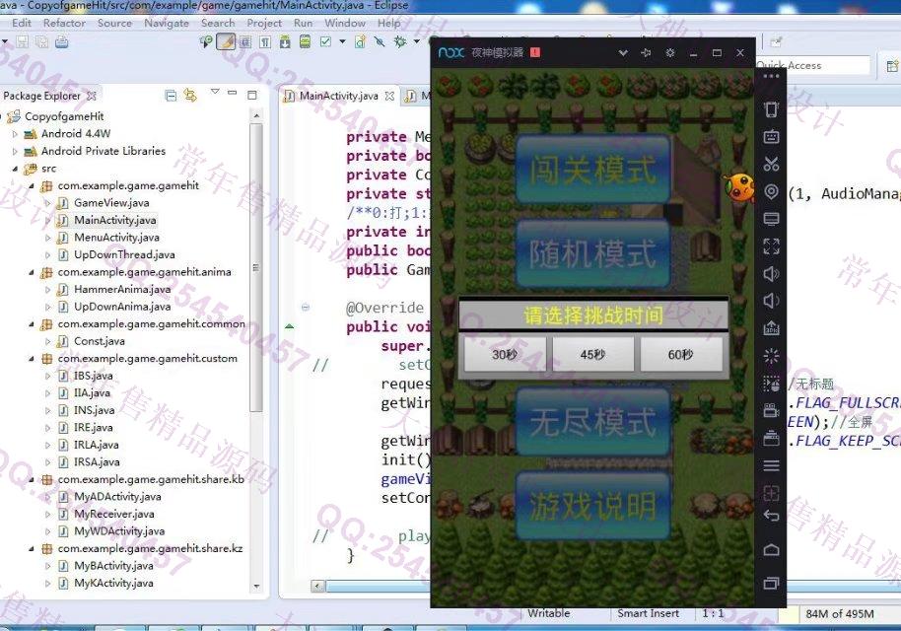Click the Debug bug icon

coord(400,42)
